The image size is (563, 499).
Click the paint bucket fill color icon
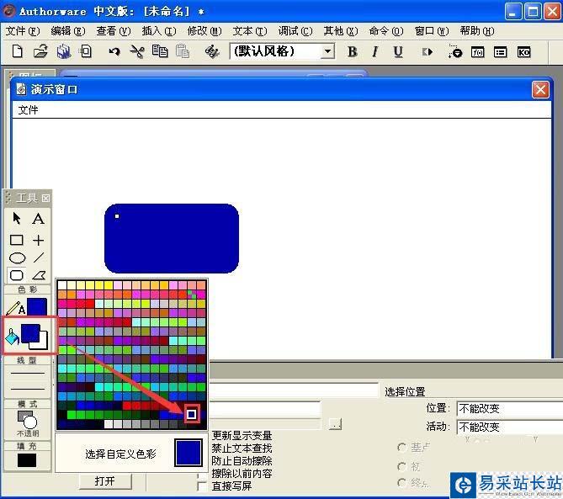(x=13, y=337)
